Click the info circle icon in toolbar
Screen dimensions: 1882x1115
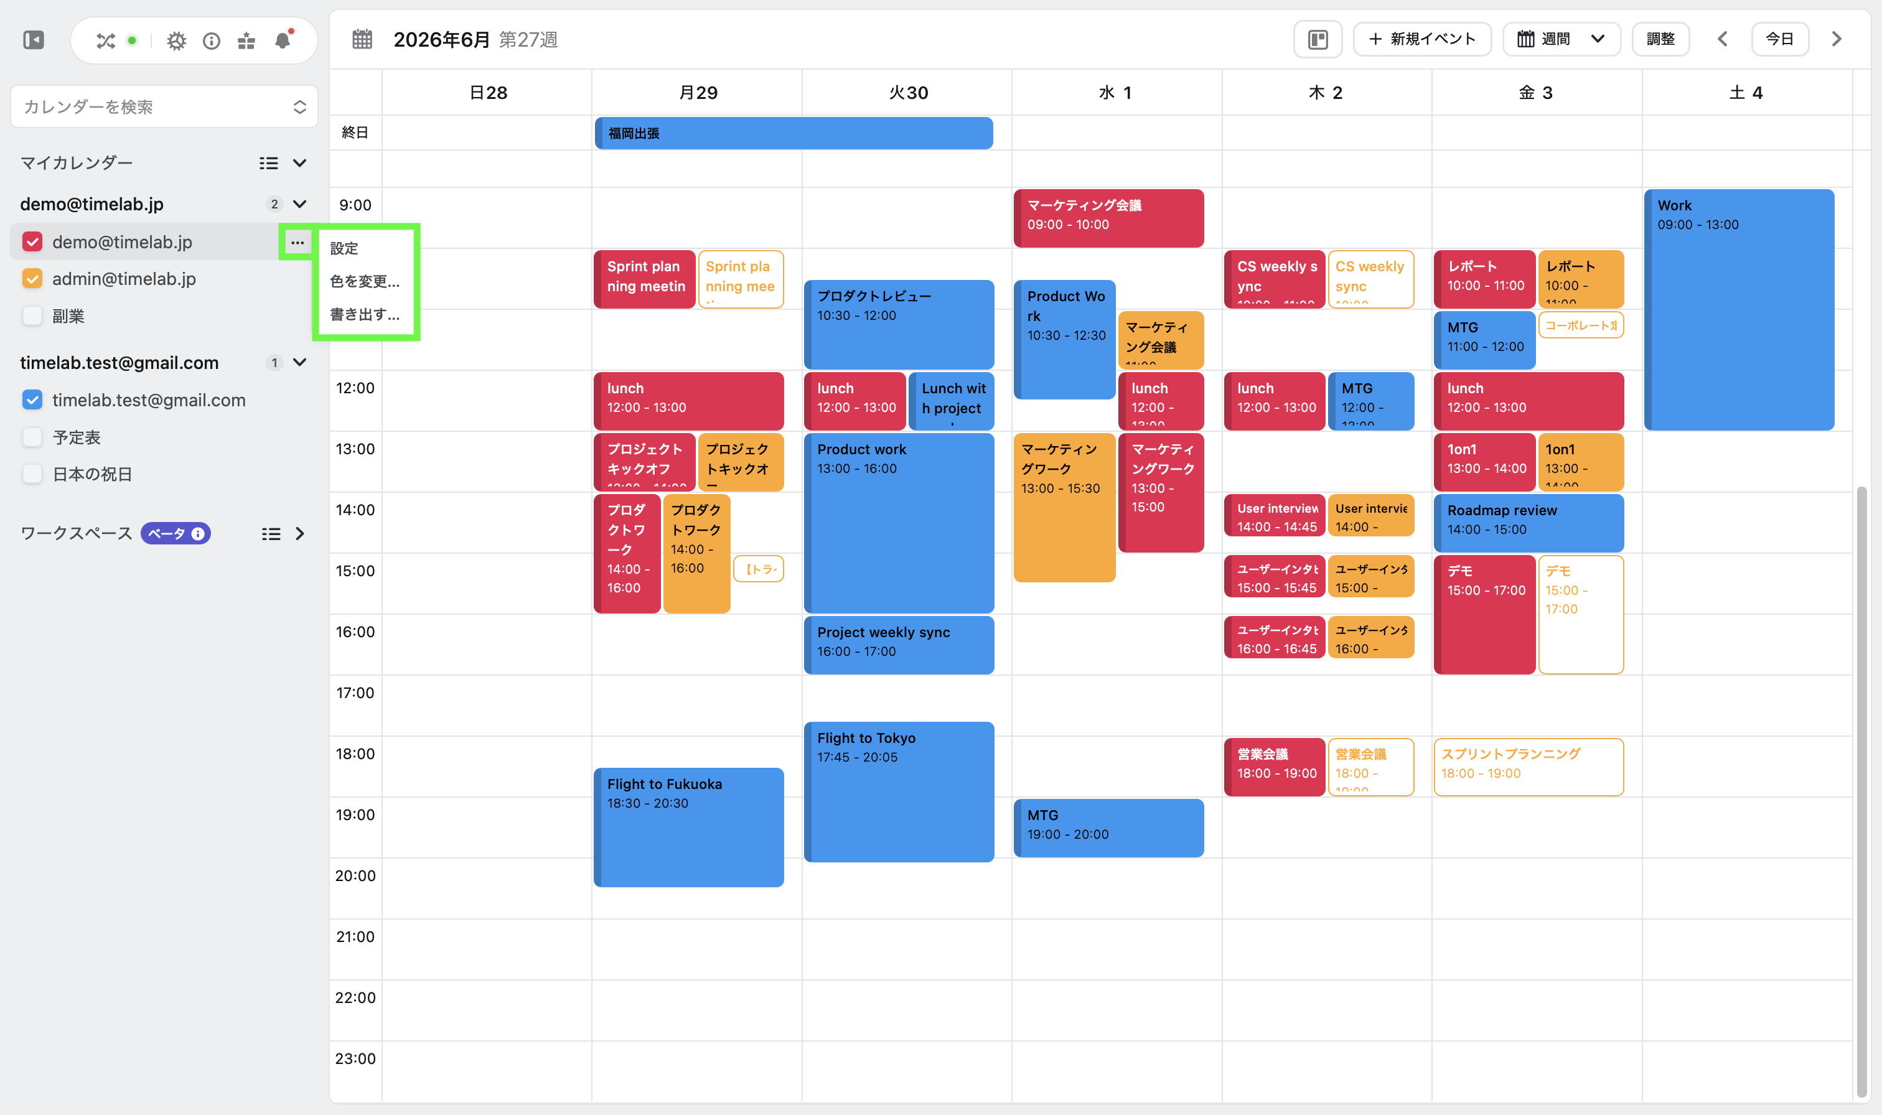click(211, 40)
